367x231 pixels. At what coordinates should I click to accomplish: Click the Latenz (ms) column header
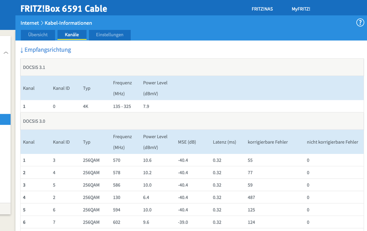(x=224, y=142)
